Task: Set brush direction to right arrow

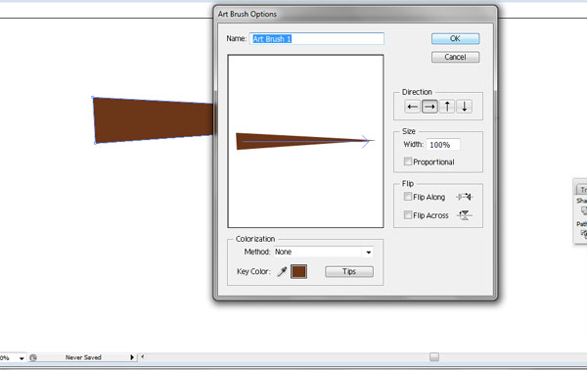Action: pos(429,107)
